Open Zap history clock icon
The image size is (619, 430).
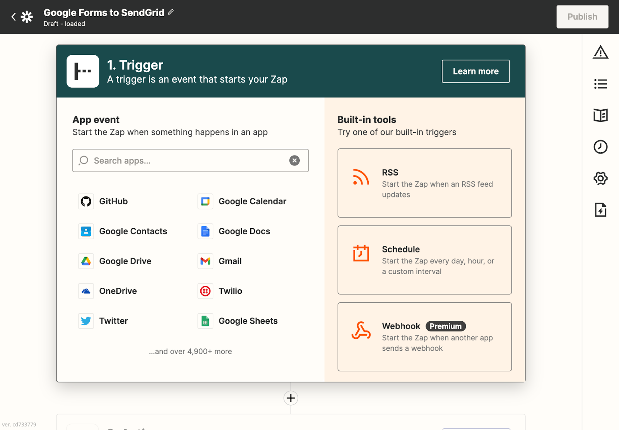(600, 147)
